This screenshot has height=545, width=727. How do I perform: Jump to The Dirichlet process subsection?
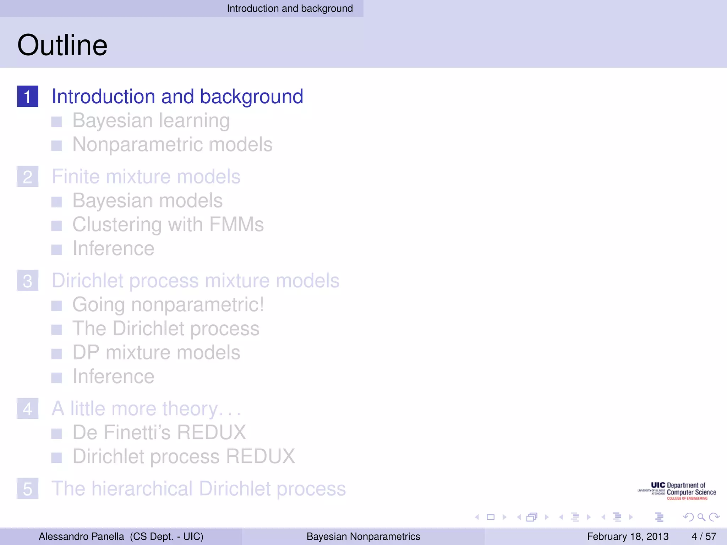[166, 329]
